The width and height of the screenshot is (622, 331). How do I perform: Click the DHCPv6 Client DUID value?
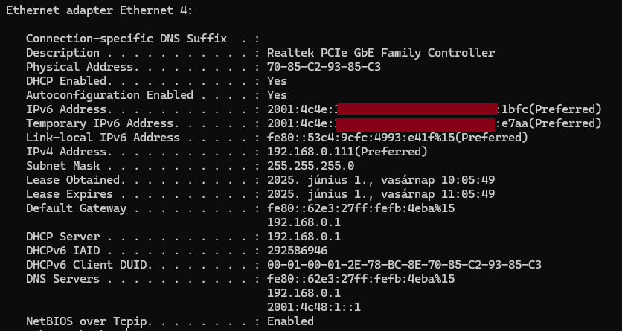coord(404,265)
